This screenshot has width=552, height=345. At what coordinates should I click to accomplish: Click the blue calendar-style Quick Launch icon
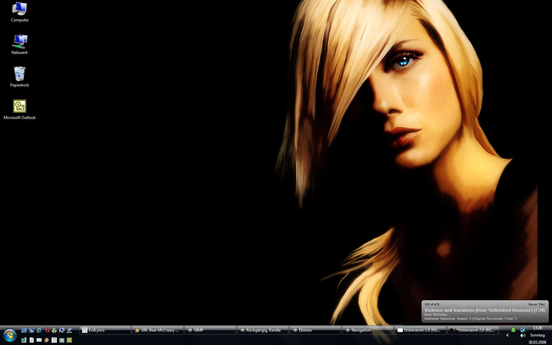(x=62, y=340)
